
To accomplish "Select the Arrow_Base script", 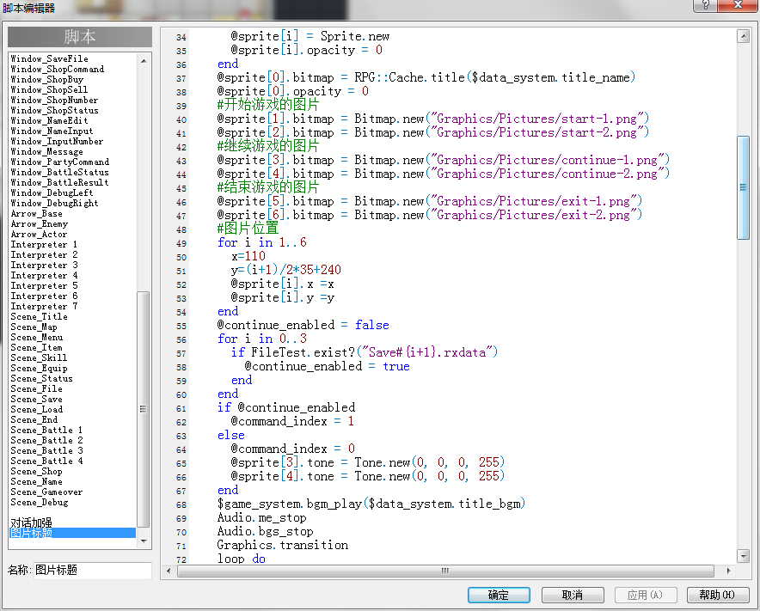I will [x=36, y=214].
